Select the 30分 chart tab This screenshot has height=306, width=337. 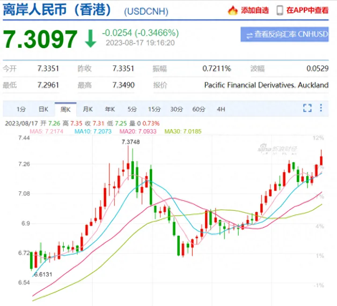(176, 109)
